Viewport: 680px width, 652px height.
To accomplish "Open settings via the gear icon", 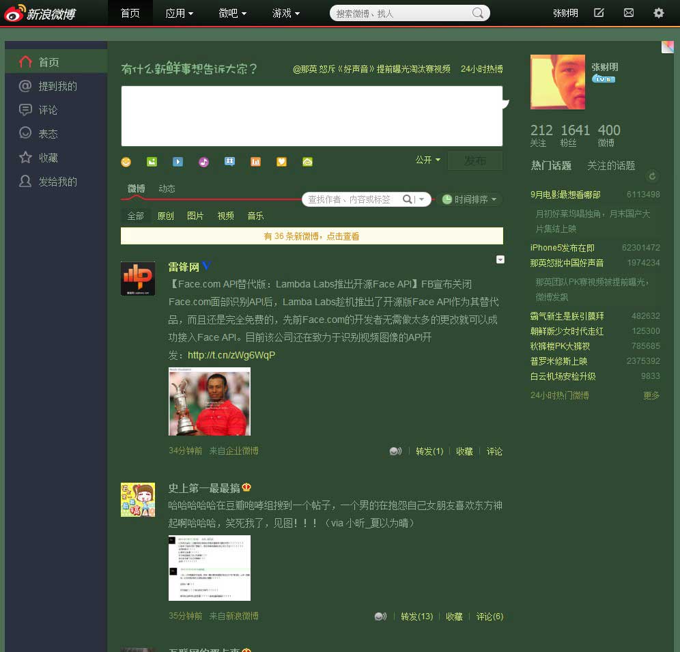I will pyautogui.click(x=657, y=12).
